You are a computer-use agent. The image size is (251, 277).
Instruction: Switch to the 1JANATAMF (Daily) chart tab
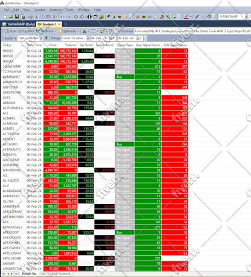click(19, 24)
